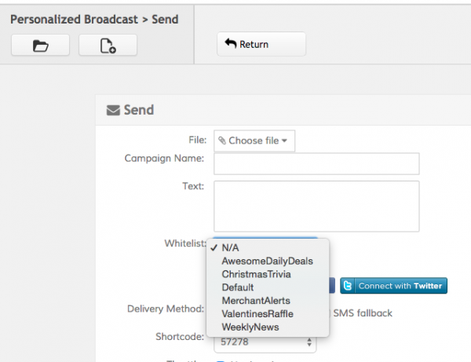Choose MerchantAlerts from the Whitelist options

[x=256, y=301]
